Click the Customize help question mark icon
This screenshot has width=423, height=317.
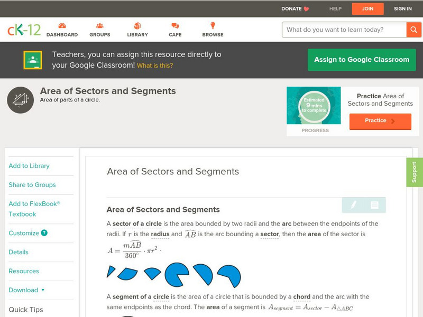click(x=44, y=233)
